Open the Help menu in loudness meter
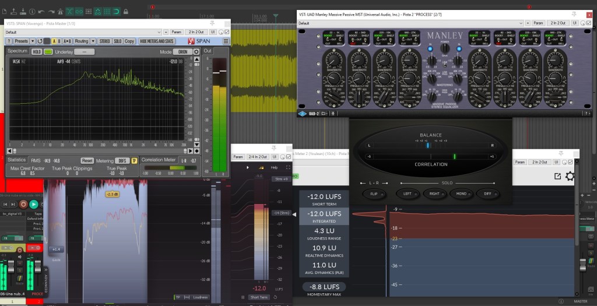The width and height of the screenshot is (597, 306). [274, 167]
